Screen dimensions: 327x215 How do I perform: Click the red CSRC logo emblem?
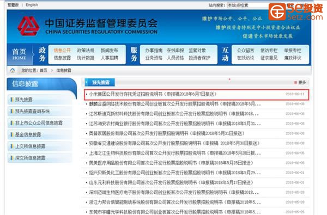[x=28, y=26]
